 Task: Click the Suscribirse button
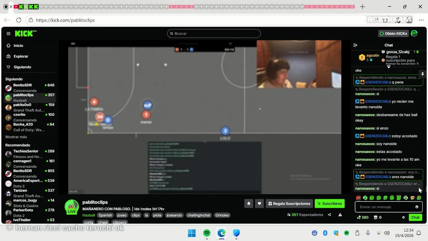tap(329, 203)
